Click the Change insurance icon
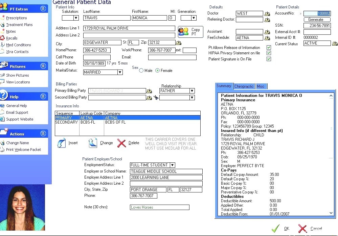Image resolution: width=338 pixels, height=236 pixels. pos(93,143)
